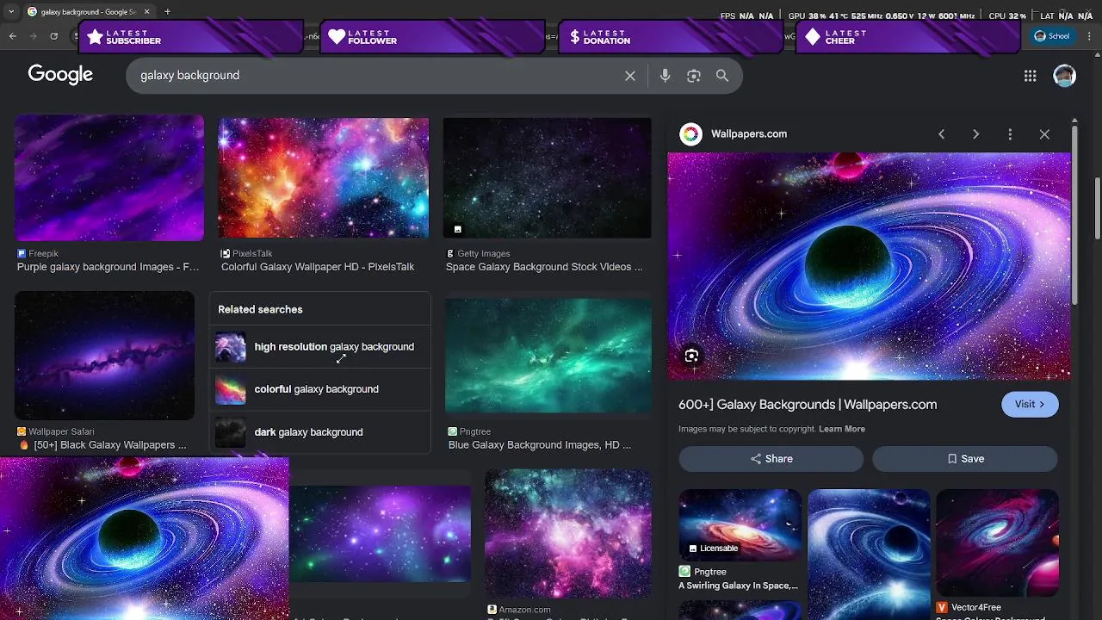The width and height of the screenshot is (1102, 620).
Task: Open the large preview galaxy image
Action: 870,266
